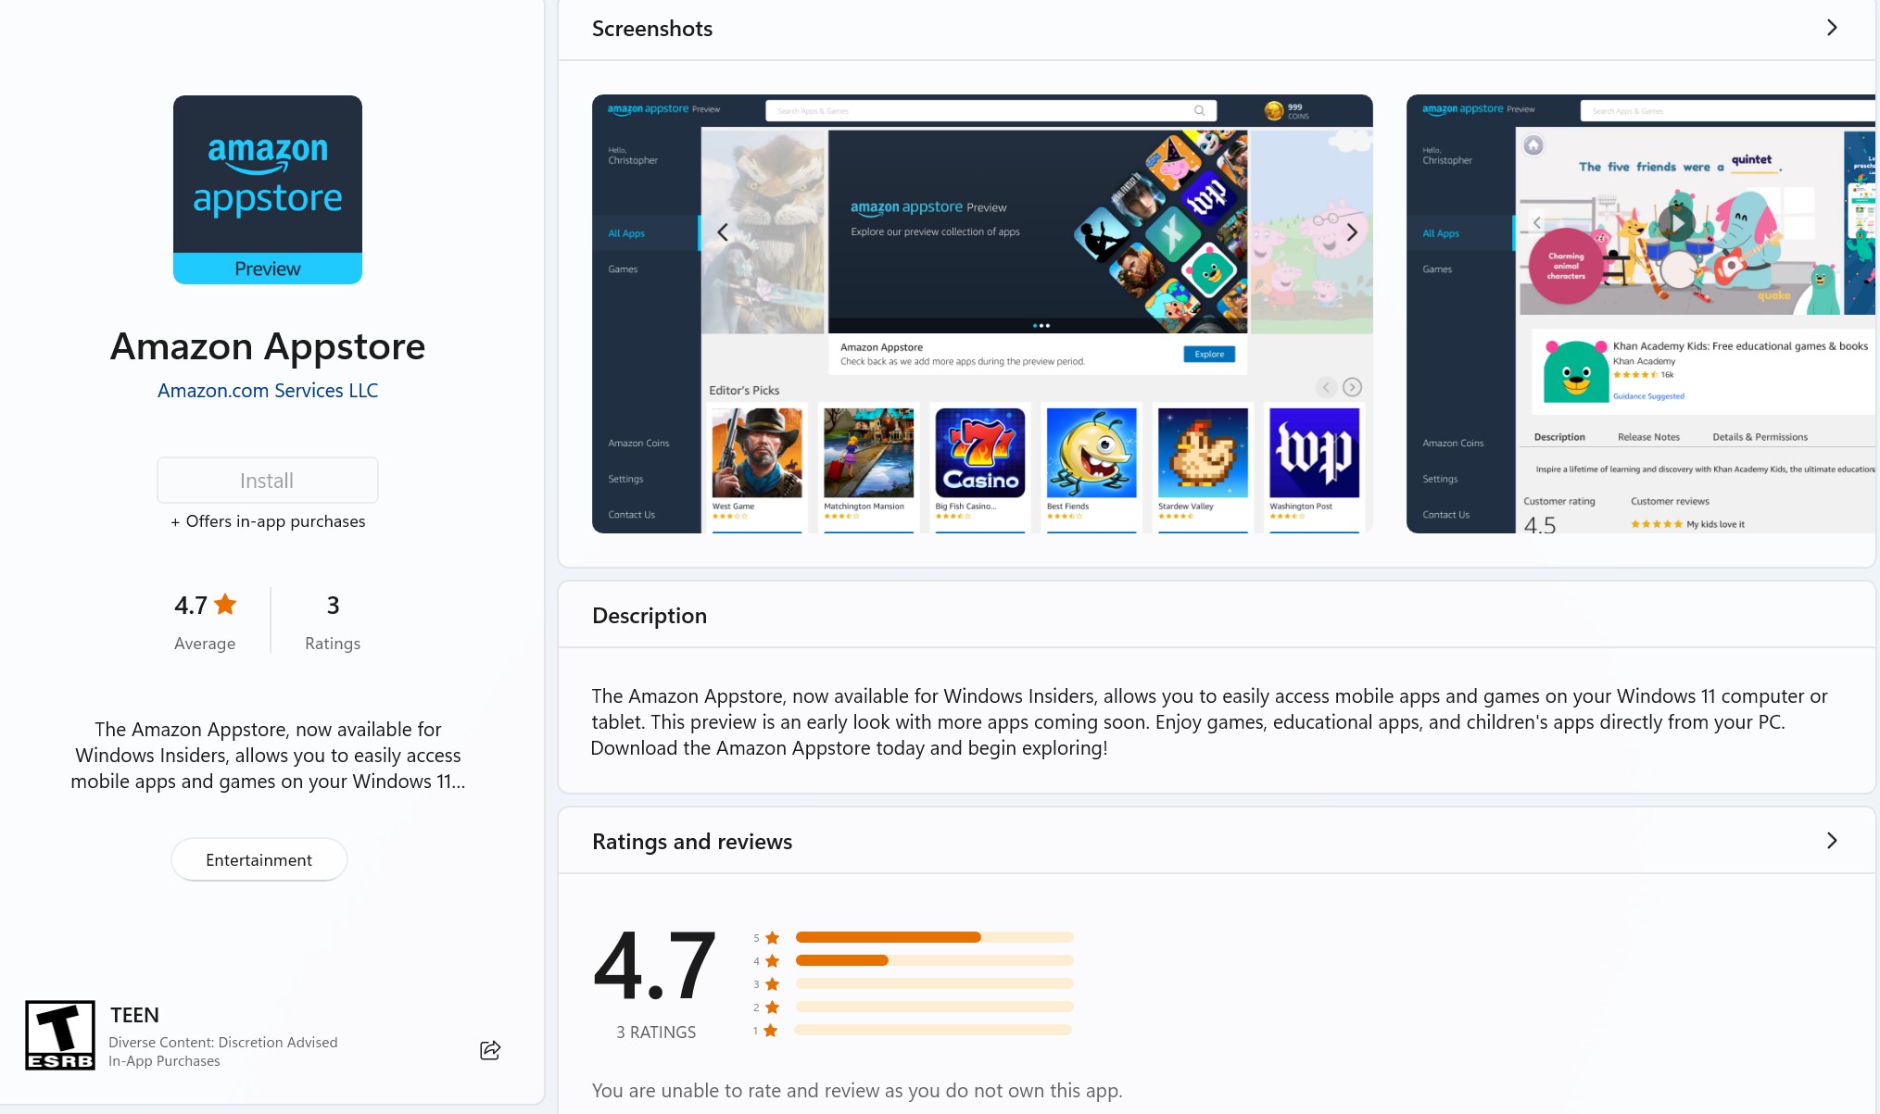Click the large 4.7 rating score
The width and height of the screenshot is (1880, 1114).
pyautogui.click(x=655, y=966)
